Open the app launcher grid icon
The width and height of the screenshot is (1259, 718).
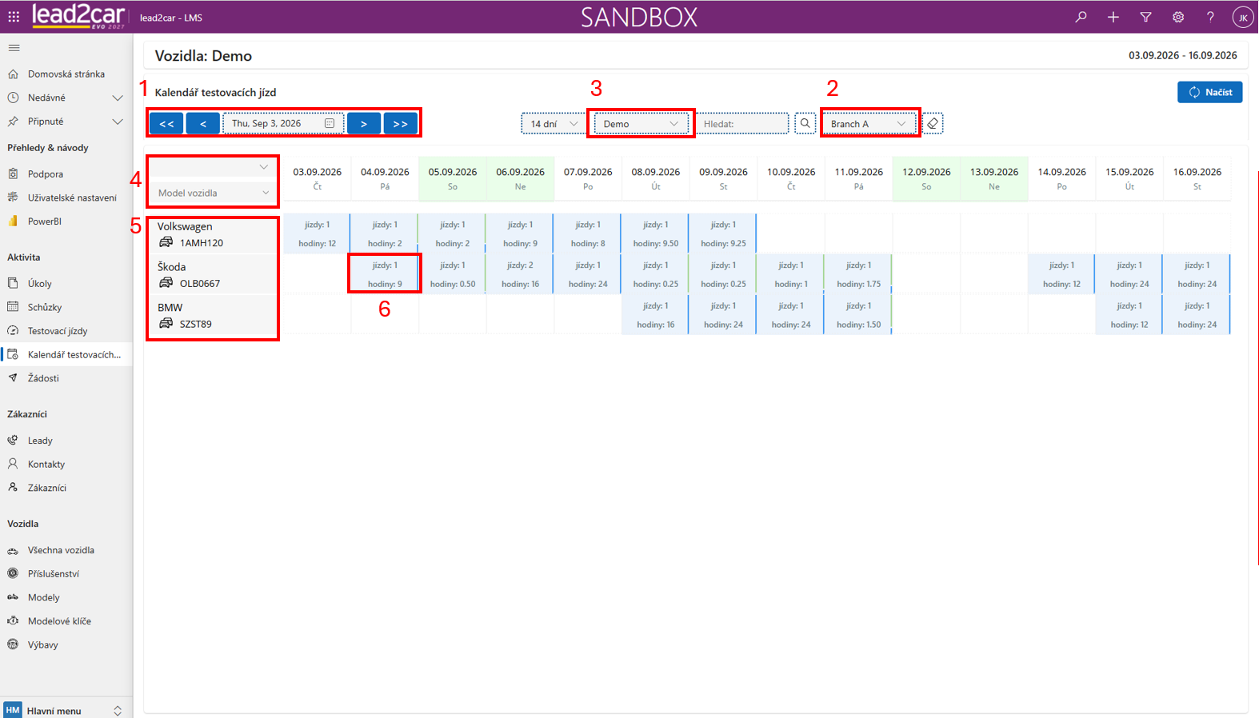pos(14,17)
